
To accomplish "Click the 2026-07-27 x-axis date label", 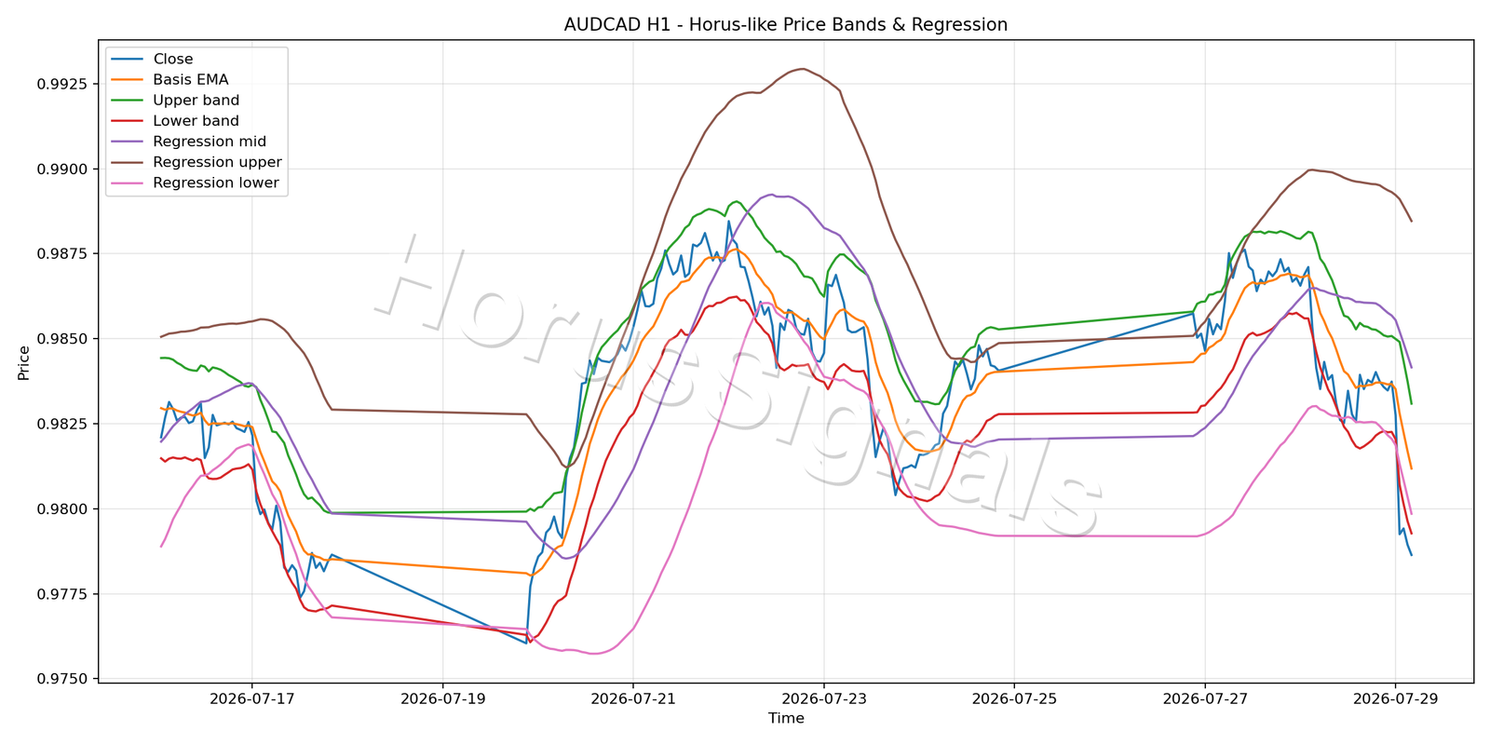I will pyautogui.click(x=1205, y=698).
